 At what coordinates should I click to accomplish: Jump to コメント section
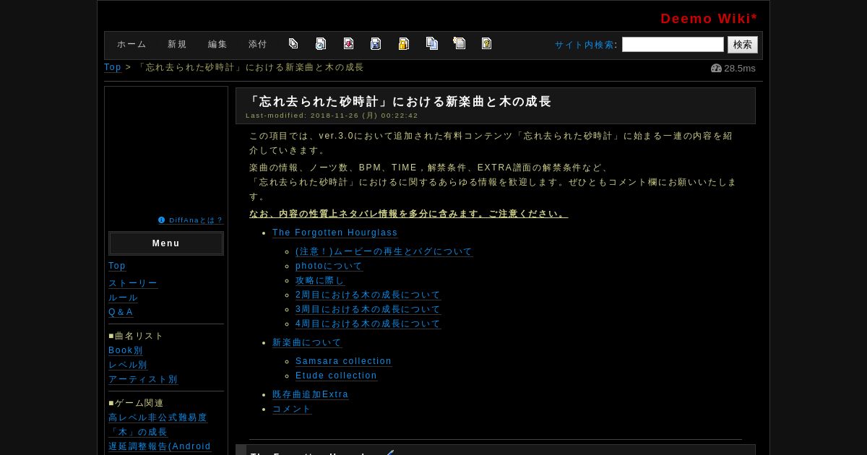click(292, 409)
